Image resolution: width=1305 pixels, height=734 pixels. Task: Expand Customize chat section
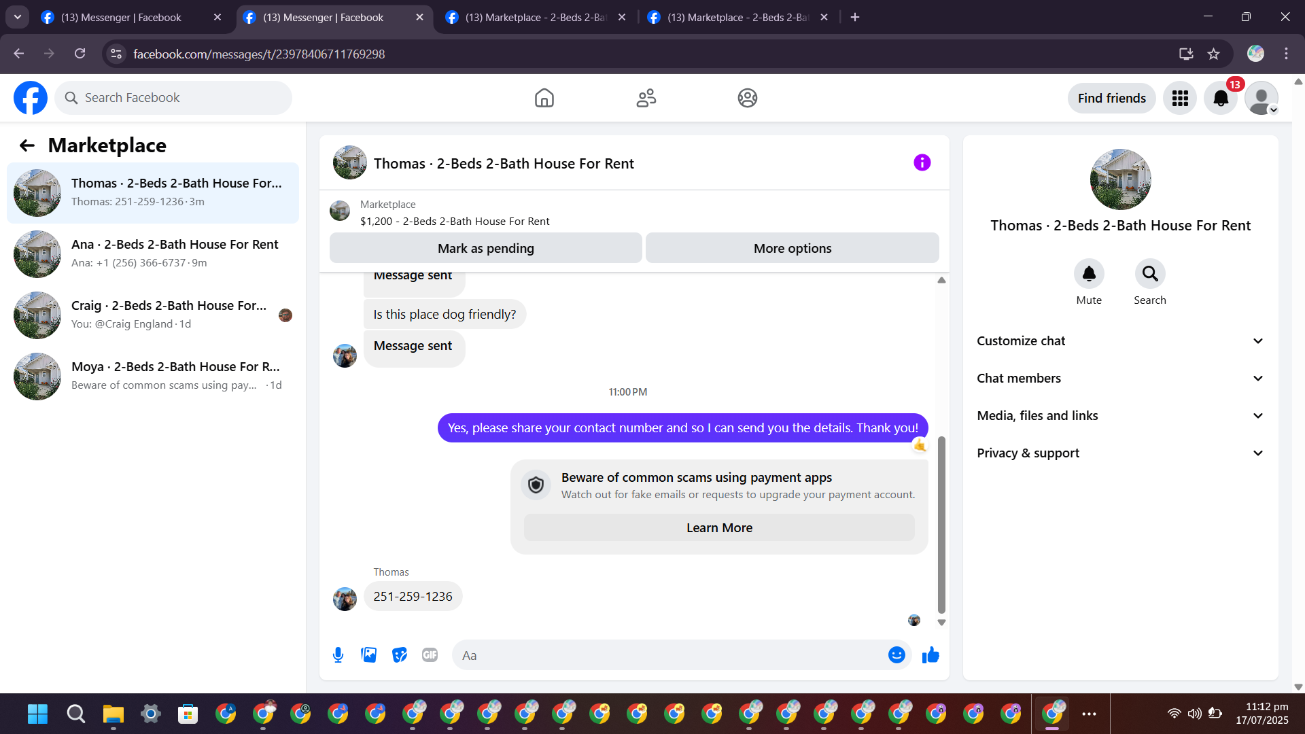[1120, 341]
